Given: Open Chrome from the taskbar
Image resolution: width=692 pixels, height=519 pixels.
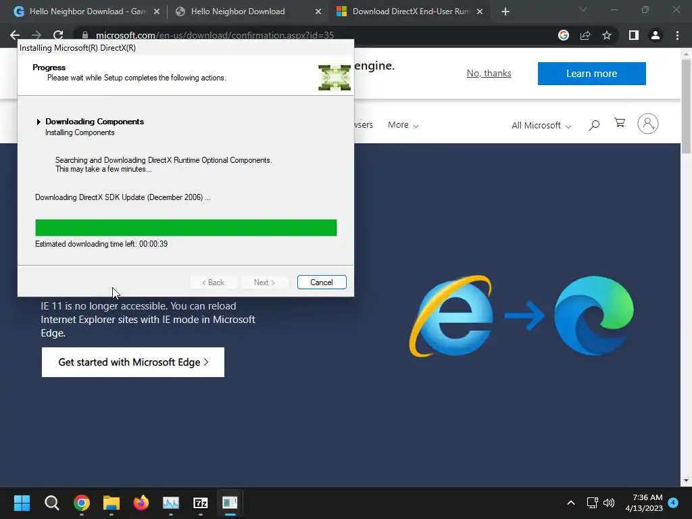Looking at the screenshot, I should click(82, 503).
